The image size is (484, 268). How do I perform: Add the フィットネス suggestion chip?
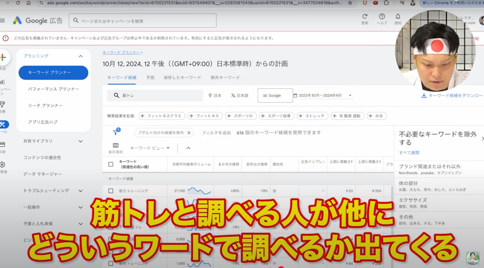click(205, 116)
